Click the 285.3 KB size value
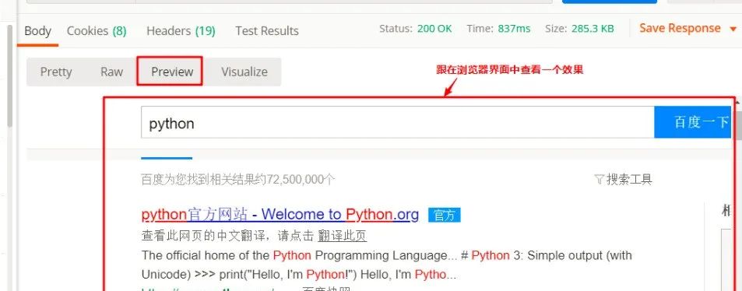Image resolution: width=742 pixels, height=291 pixels. click(x=593, y=28)
